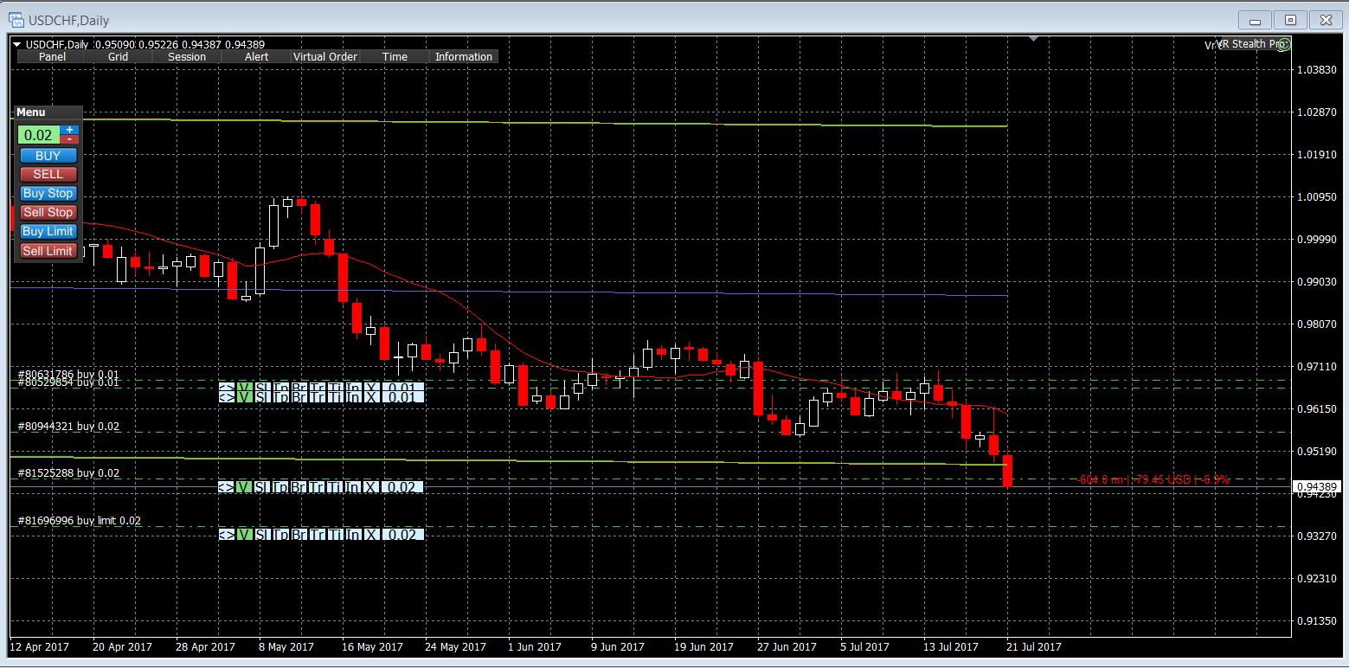Close order #81525288 with its X button
This screenshot has height=668, width=1349.
(x=371, y=487)
